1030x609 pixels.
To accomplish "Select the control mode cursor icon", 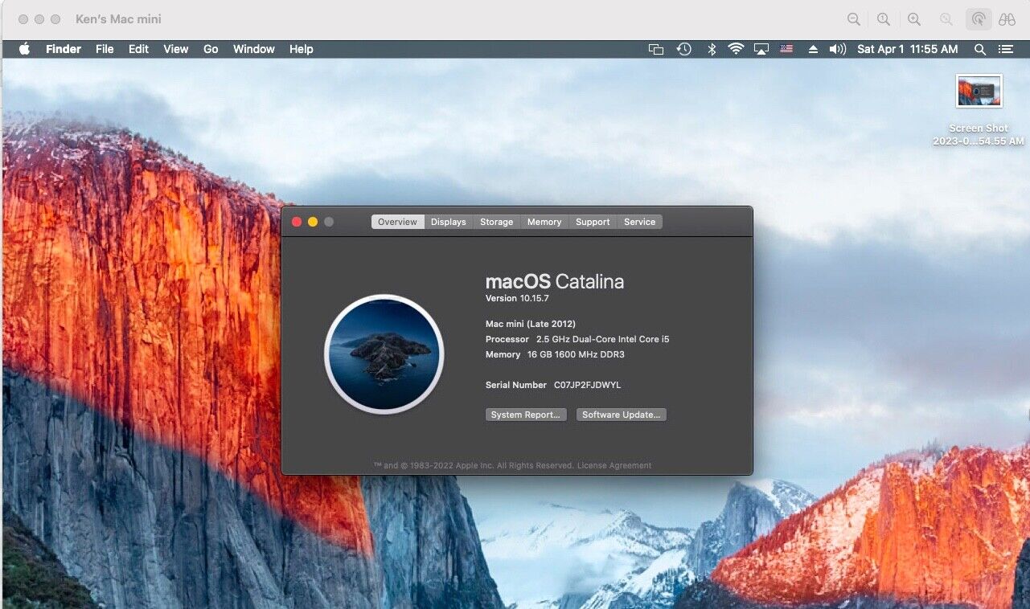I will (979, 19).
